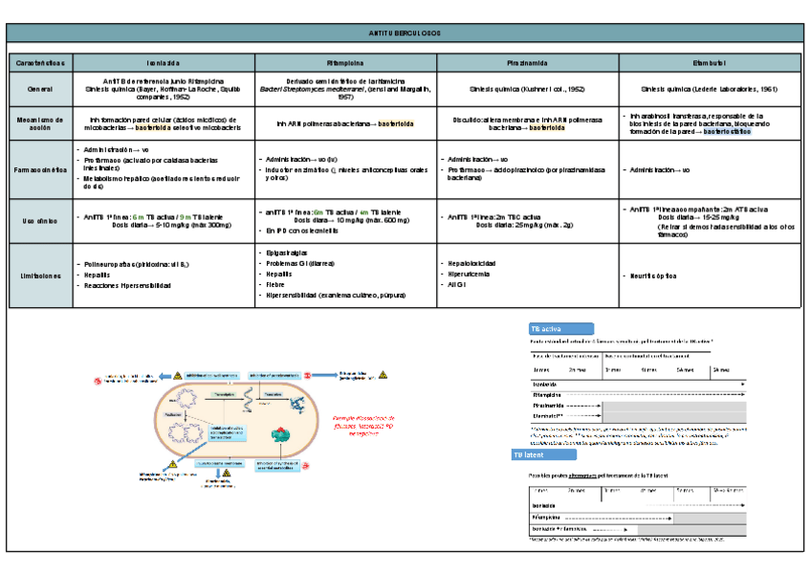
Task: Select the TB latent blue header chip
Action: [544, 455]
